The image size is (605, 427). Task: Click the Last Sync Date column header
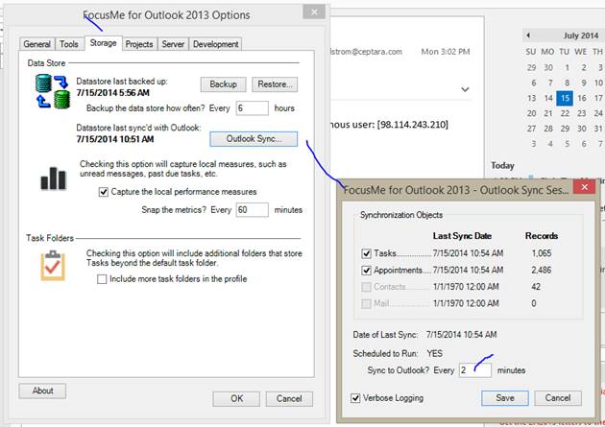(x=462, y=235)
